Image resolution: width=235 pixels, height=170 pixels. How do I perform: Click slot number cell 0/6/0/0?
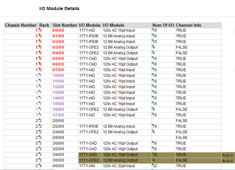pos(65,64)
